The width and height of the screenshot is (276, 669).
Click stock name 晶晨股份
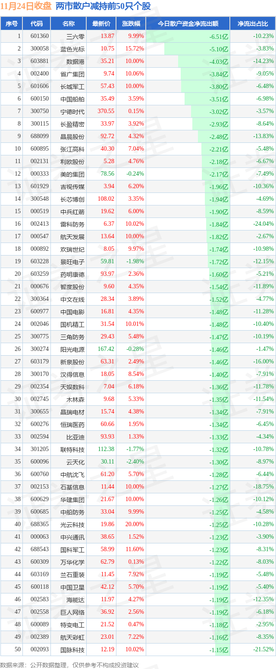pos(72,136)
